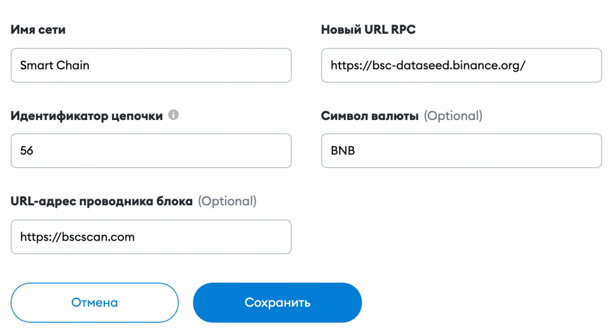Click the 56 chain ID value
The image size is (611, 336).
(x=26, y=150)
